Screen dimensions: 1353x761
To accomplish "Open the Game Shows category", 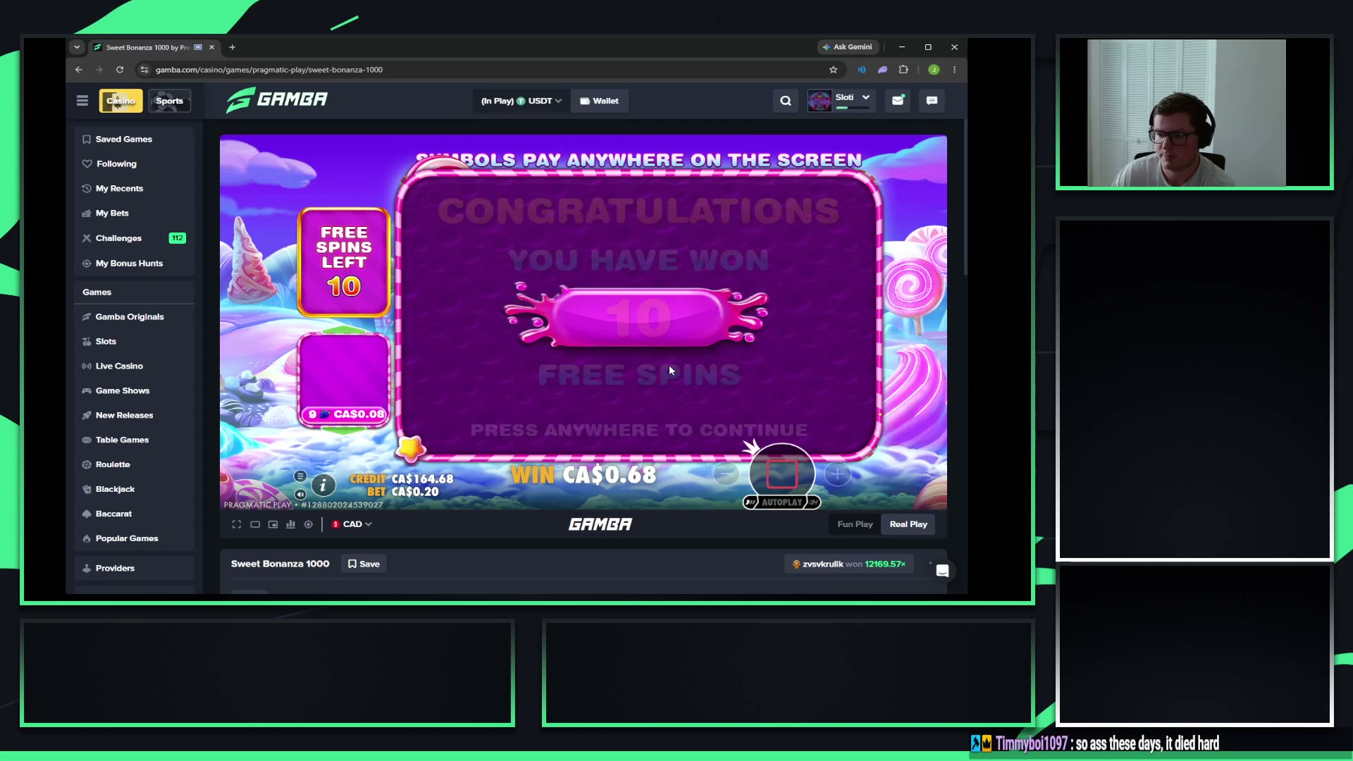I will coord(134,391).
